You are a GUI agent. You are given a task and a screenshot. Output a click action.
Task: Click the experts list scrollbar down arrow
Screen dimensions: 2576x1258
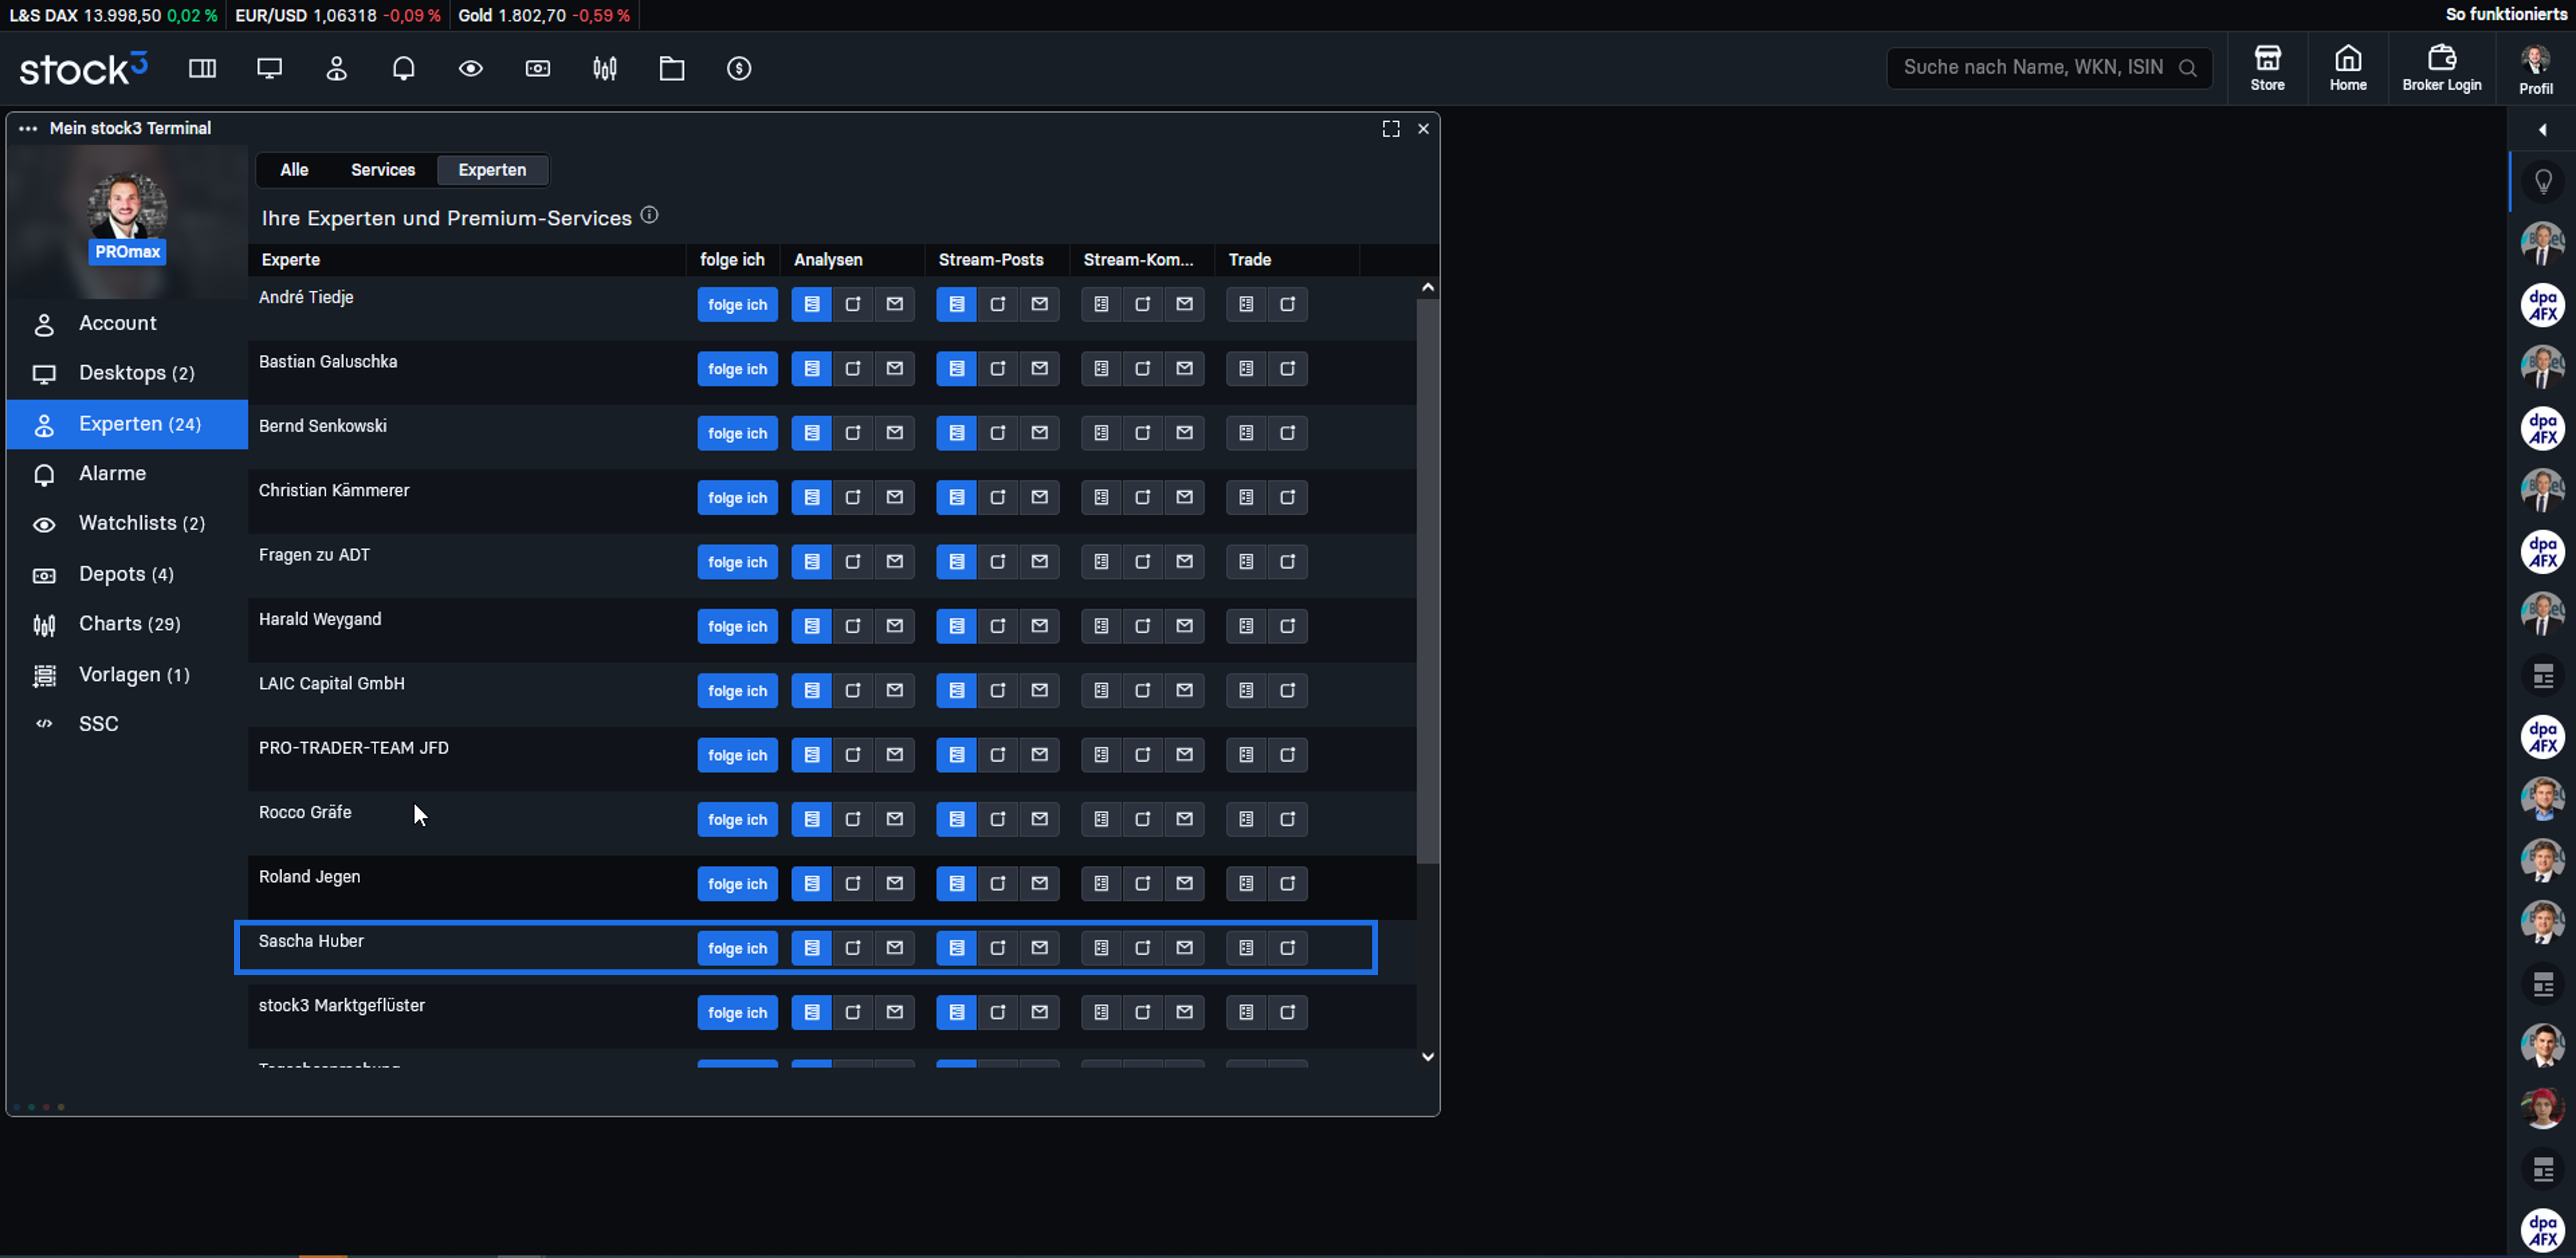click(1427, 1057)
